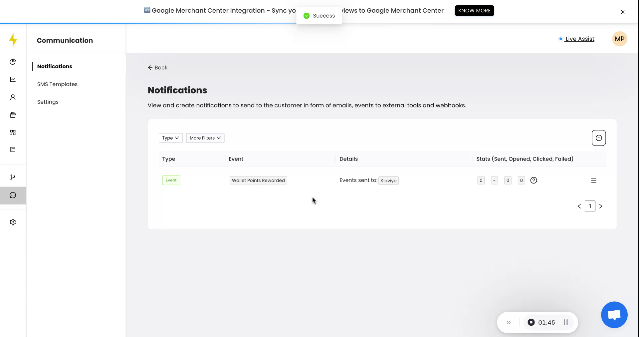The width and height of the screenshot is (639, 337).
Task: Select the line chart reports icon
Action: coord(13,79)
